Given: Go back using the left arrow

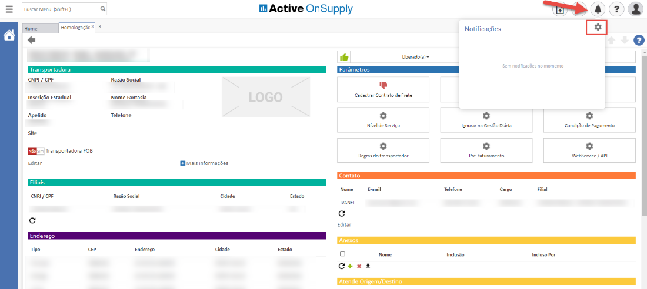Looking at the screenshot, I should [32, 40].
